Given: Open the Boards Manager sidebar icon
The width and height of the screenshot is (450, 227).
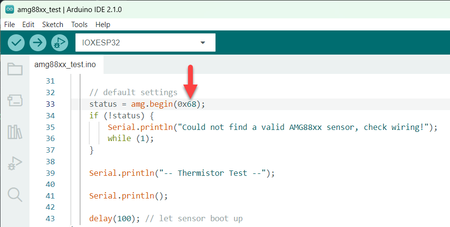Looking at the screenshot, I should (15, 100).
